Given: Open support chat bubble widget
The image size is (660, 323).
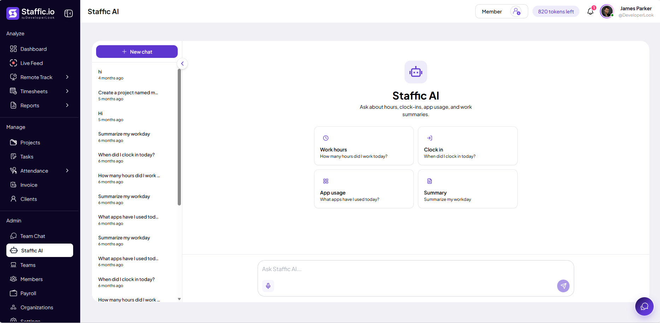Looking at the screenshot, I should coord(644,306).
